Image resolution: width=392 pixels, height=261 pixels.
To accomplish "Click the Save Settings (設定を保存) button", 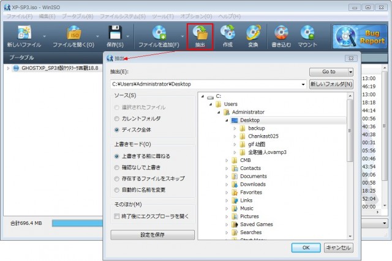I will pyautogui.click(x=153, y=235).
